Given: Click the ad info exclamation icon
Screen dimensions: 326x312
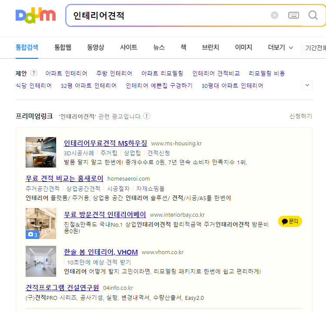Looking at the screenshot, I should 147,116.
